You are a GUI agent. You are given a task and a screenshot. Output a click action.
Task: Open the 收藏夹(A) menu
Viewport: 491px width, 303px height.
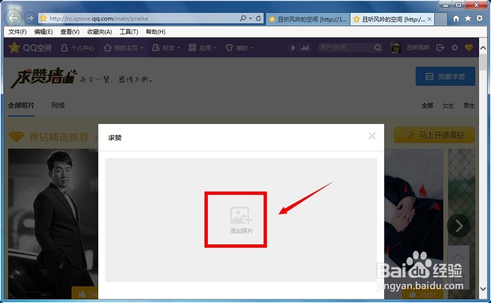pyautogui.click(x=99, y=32)
